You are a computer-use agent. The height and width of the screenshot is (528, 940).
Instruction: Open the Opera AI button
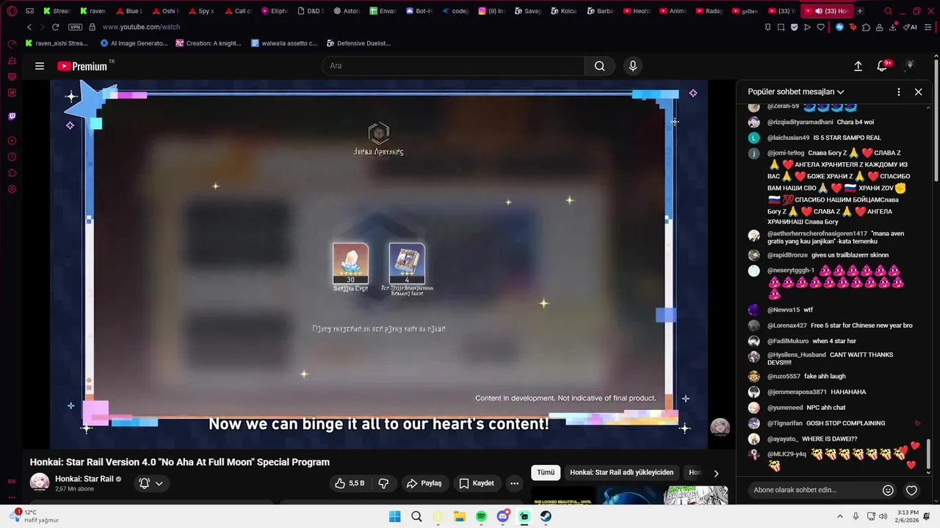[911, 27]
